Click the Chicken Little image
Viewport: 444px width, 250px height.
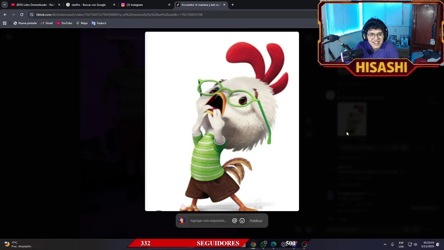pyautogui.click(x=222, y=121)
